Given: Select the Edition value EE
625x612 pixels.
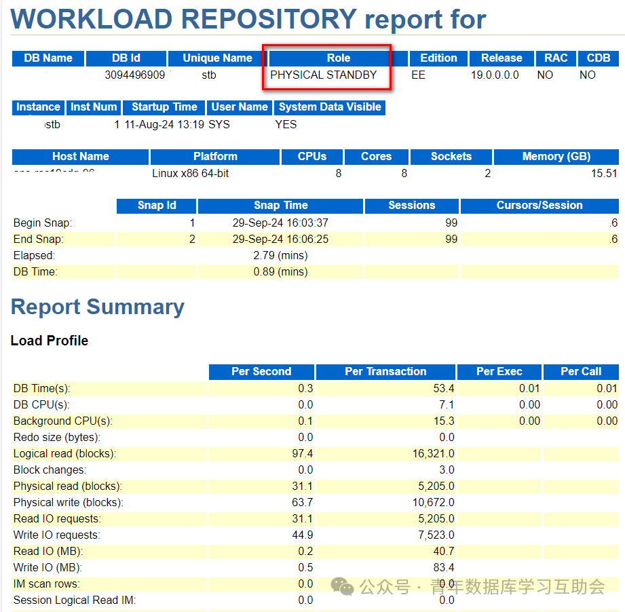Looking at the screenshot, I should pos(418,75).
